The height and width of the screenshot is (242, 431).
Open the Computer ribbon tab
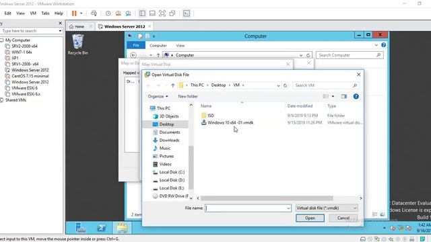[x=158, y=46]
